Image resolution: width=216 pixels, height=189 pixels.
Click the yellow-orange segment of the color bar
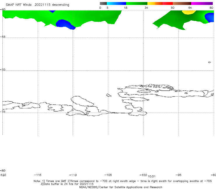155,3
